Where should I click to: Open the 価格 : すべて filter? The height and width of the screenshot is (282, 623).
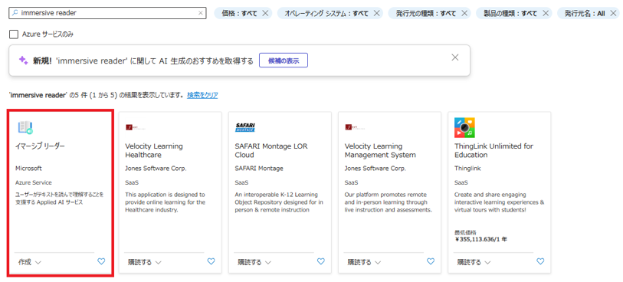(x=240, y=13)
